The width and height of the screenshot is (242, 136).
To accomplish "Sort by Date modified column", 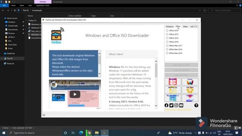I will coord(75,16).
